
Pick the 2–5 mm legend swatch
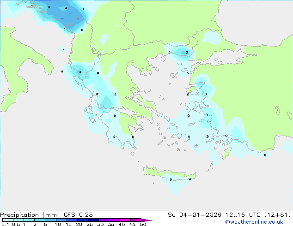click(x=40, y=220)
